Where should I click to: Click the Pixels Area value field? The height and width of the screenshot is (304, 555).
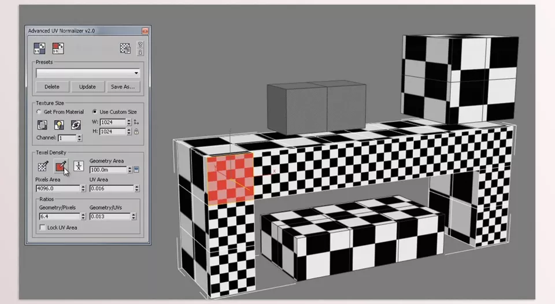point(58,188)
